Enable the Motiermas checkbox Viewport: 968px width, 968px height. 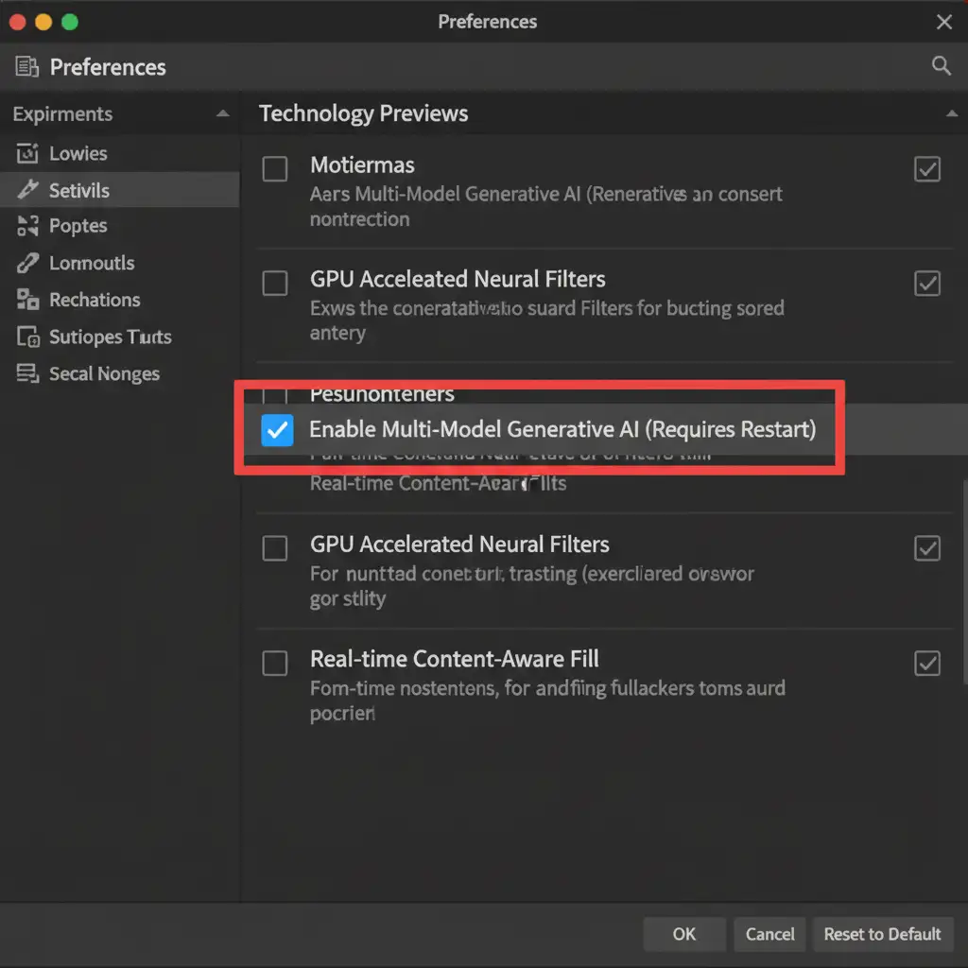(x=275, y=169)
